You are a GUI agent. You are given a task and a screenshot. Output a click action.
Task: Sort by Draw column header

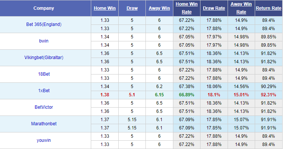pos(132,8)
